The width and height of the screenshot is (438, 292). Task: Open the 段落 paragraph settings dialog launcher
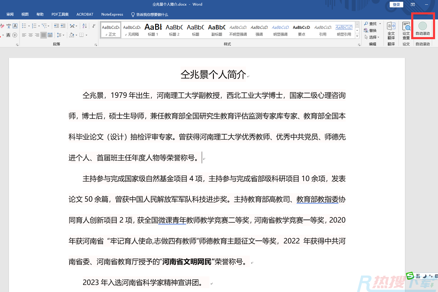tap(96, 44)
